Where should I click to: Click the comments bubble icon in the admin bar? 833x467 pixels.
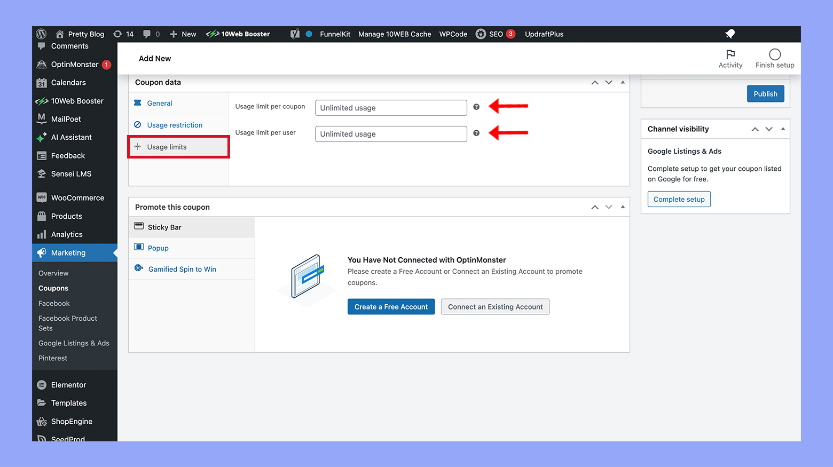pos(146,34)
